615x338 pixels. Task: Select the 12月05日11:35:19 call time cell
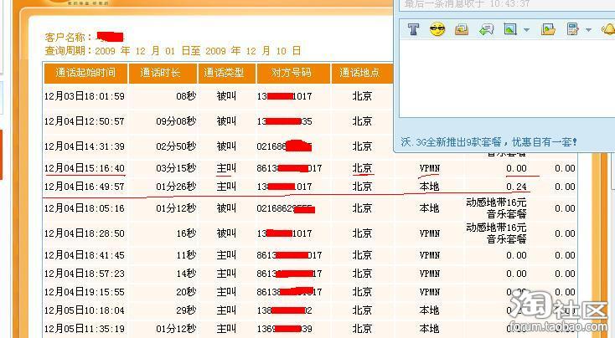pos(85,329)
